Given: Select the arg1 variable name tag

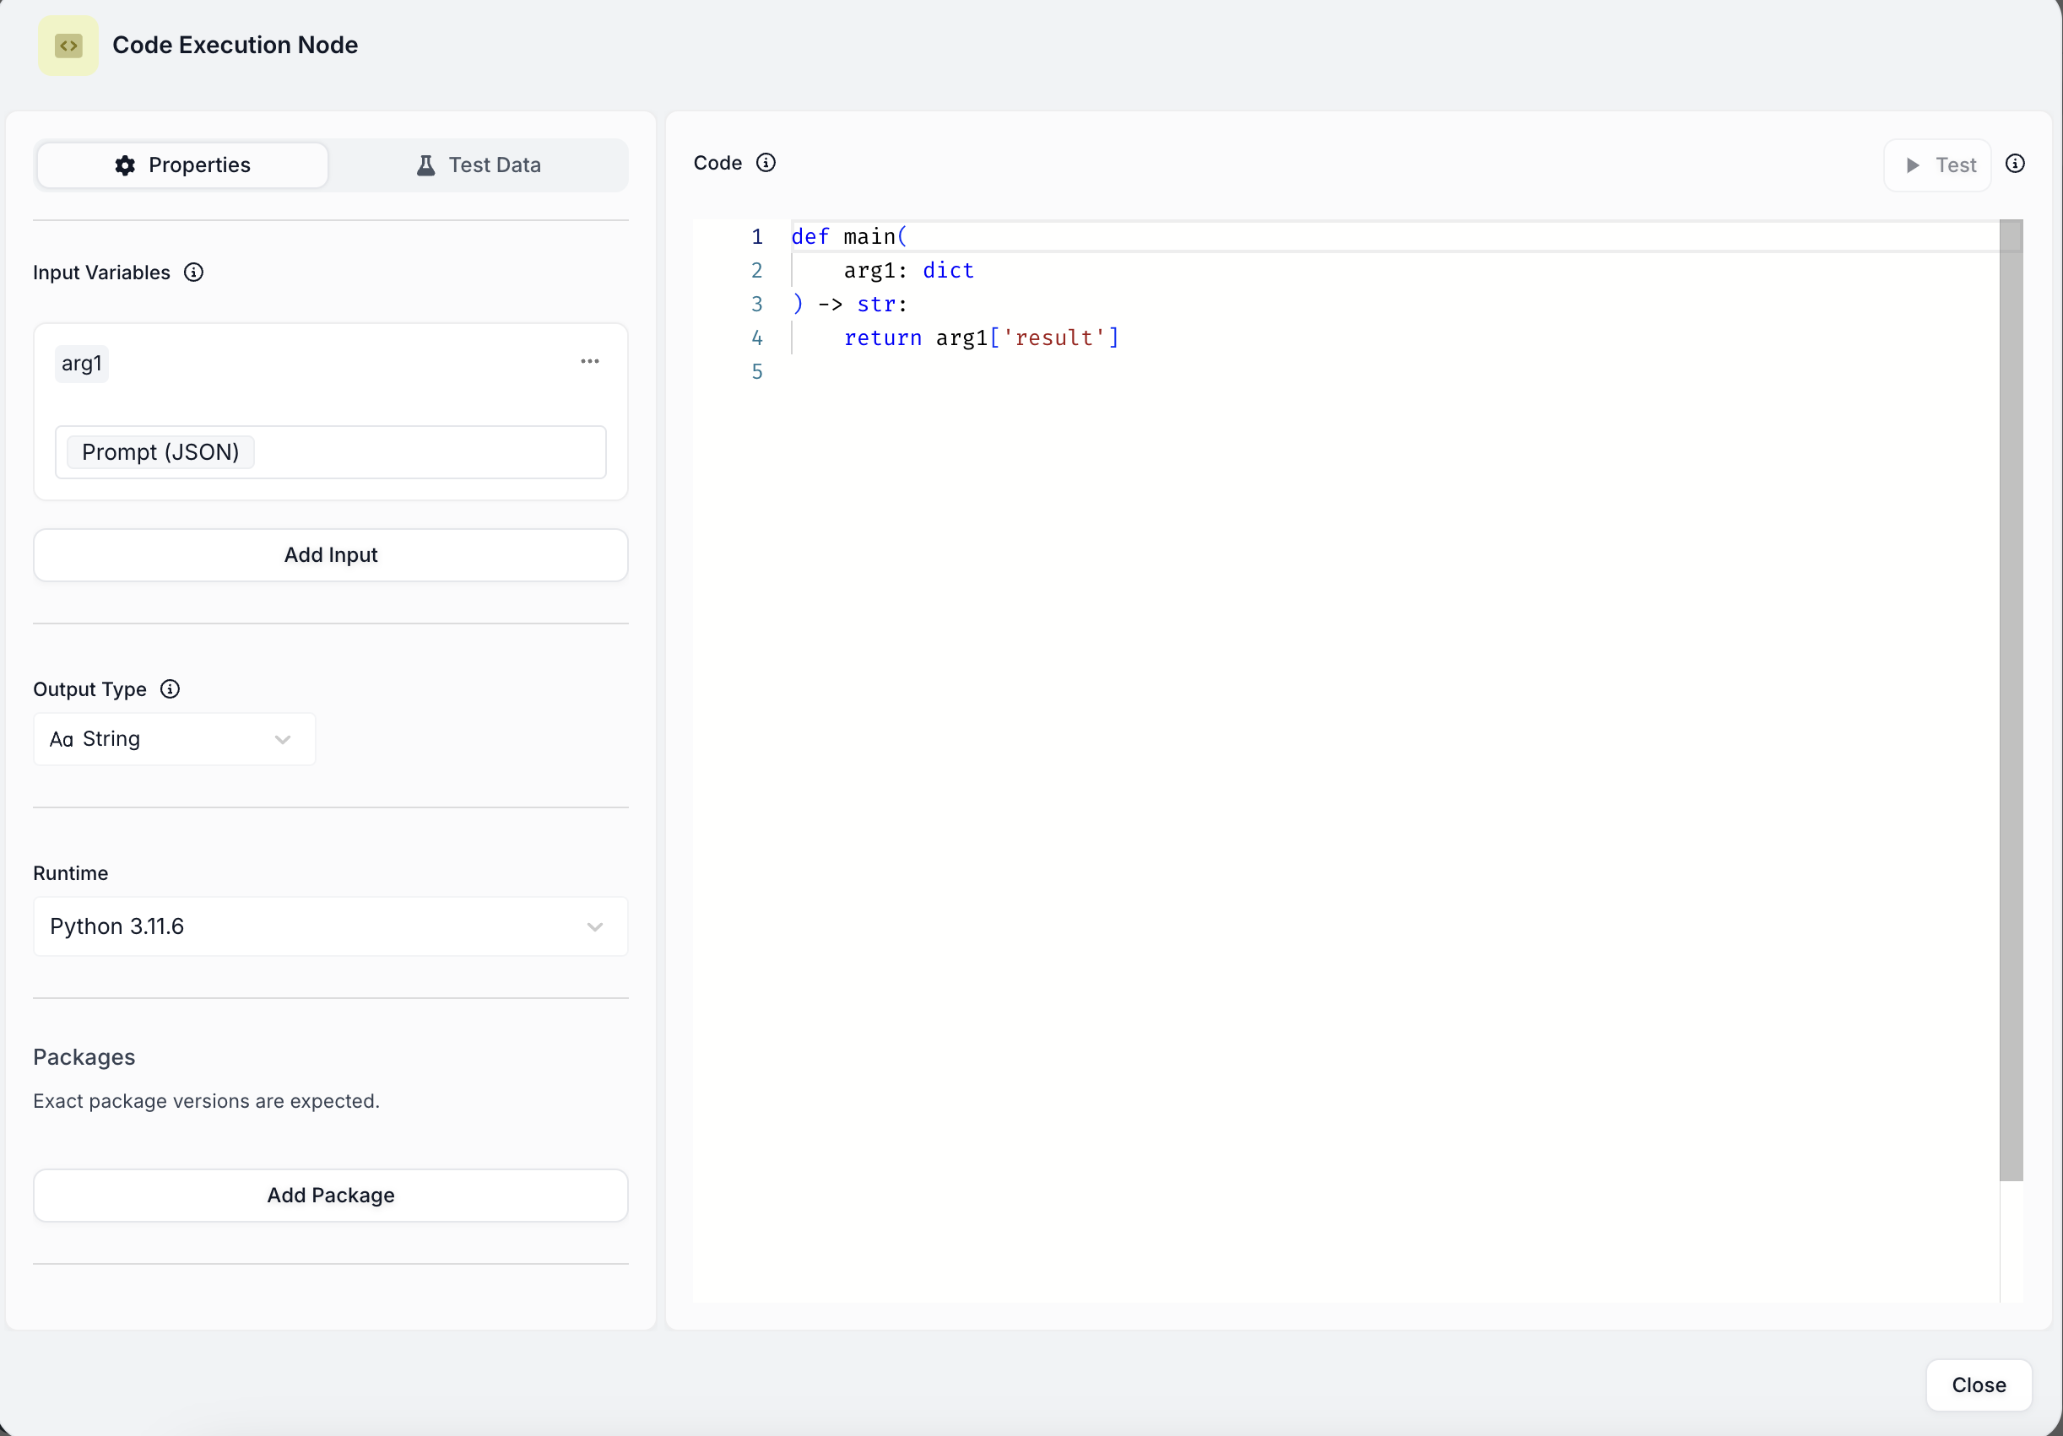Looking at the screenshot, I should [82, 364].
